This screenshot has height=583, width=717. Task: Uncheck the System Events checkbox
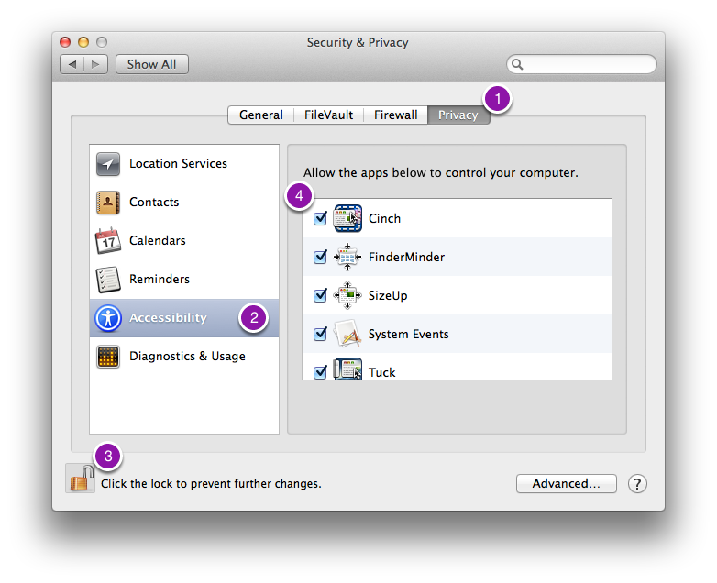point(320,334)
